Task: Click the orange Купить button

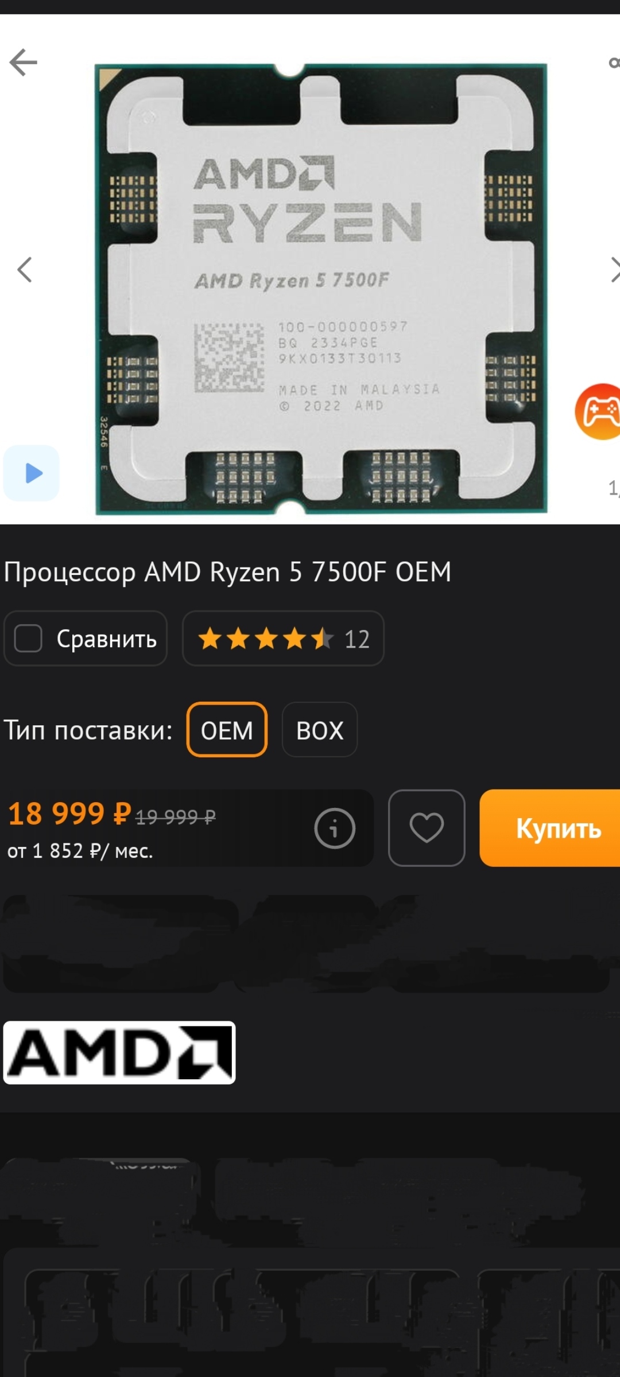Action: 550,828
